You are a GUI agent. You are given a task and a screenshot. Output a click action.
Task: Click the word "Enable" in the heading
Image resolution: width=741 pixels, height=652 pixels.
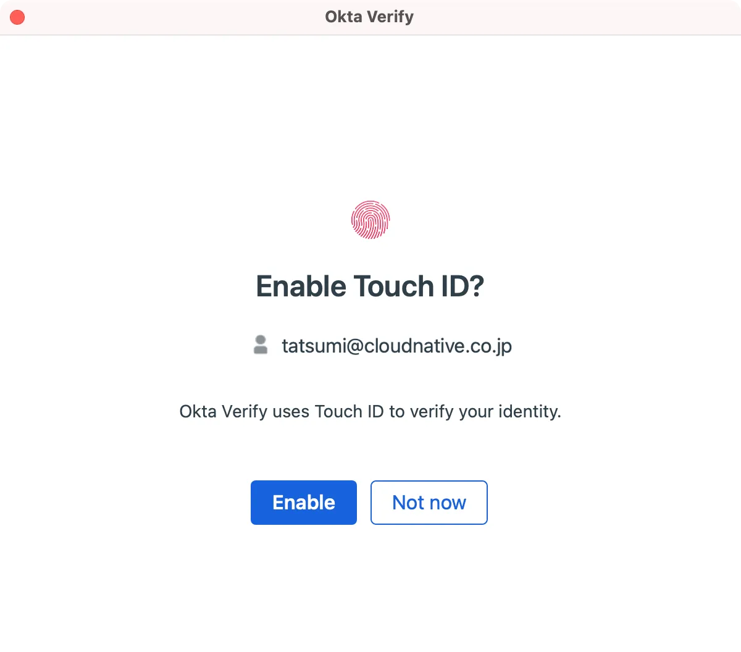coord(301,286)
